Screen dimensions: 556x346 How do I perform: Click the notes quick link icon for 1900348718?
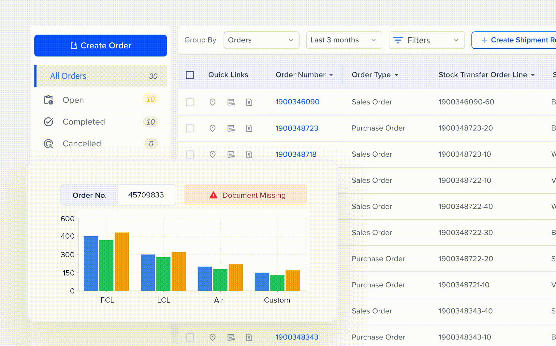(x=231, y=154)
